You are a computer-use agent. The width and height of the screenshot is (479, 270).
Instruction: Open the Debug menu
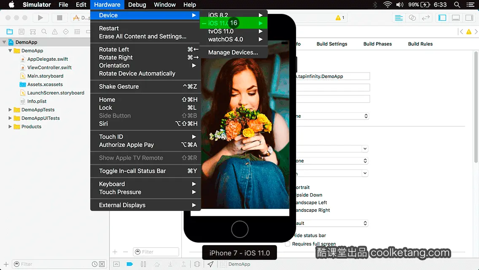[137, 5]
